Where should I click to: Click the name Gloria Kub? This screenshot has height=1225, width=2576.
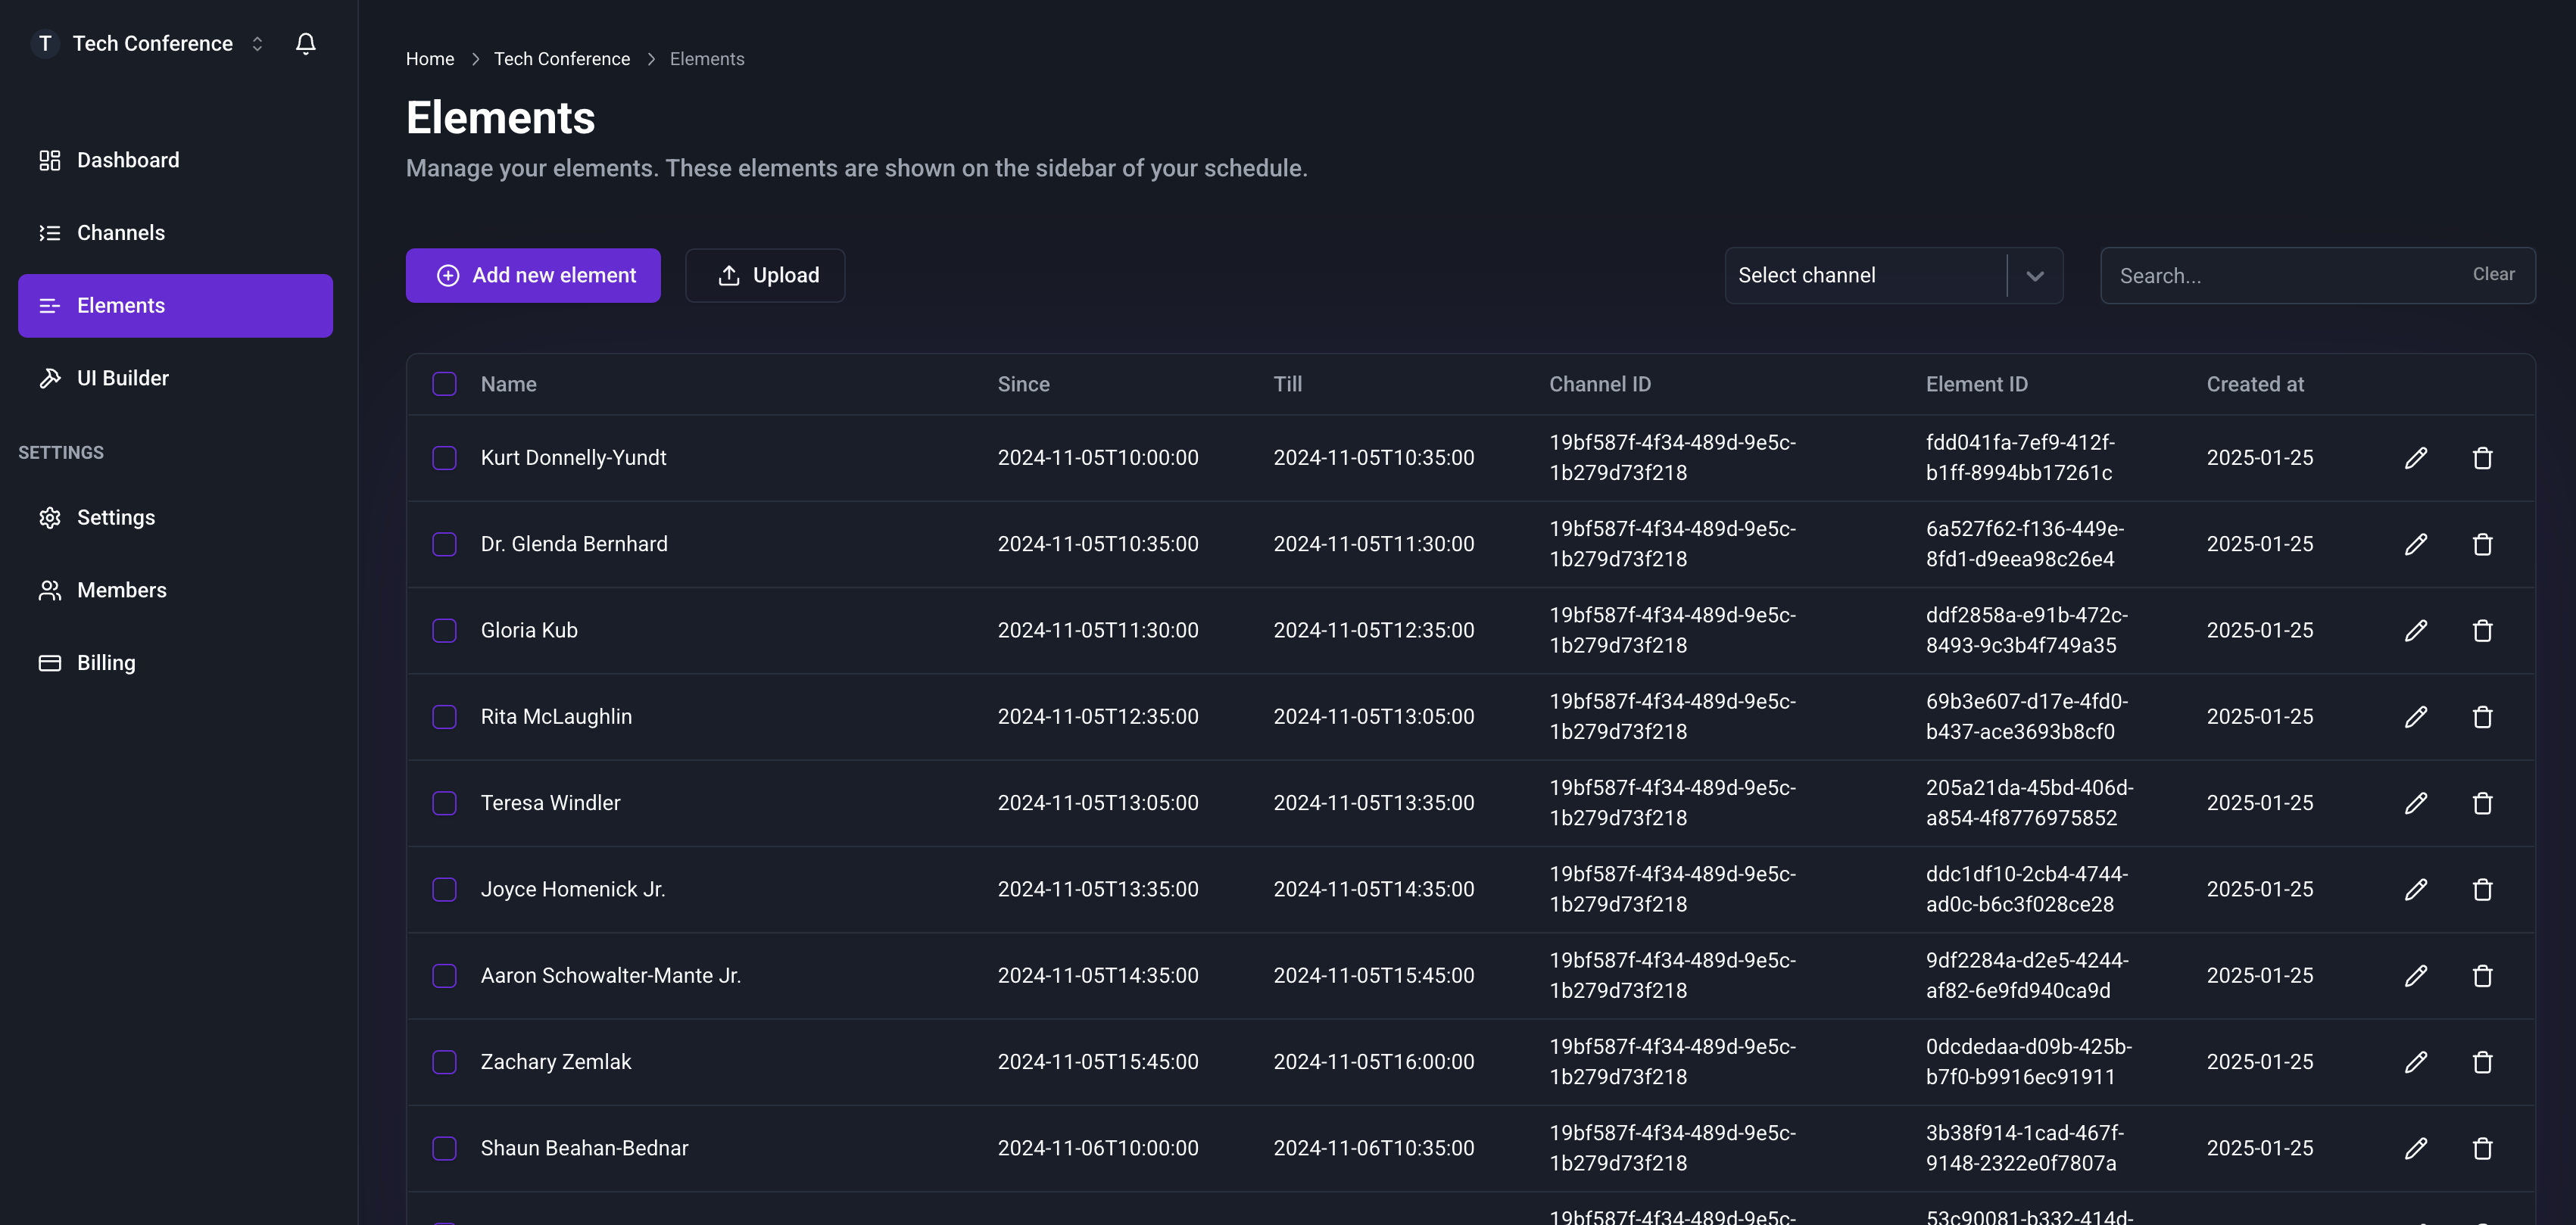coord(529,630)
